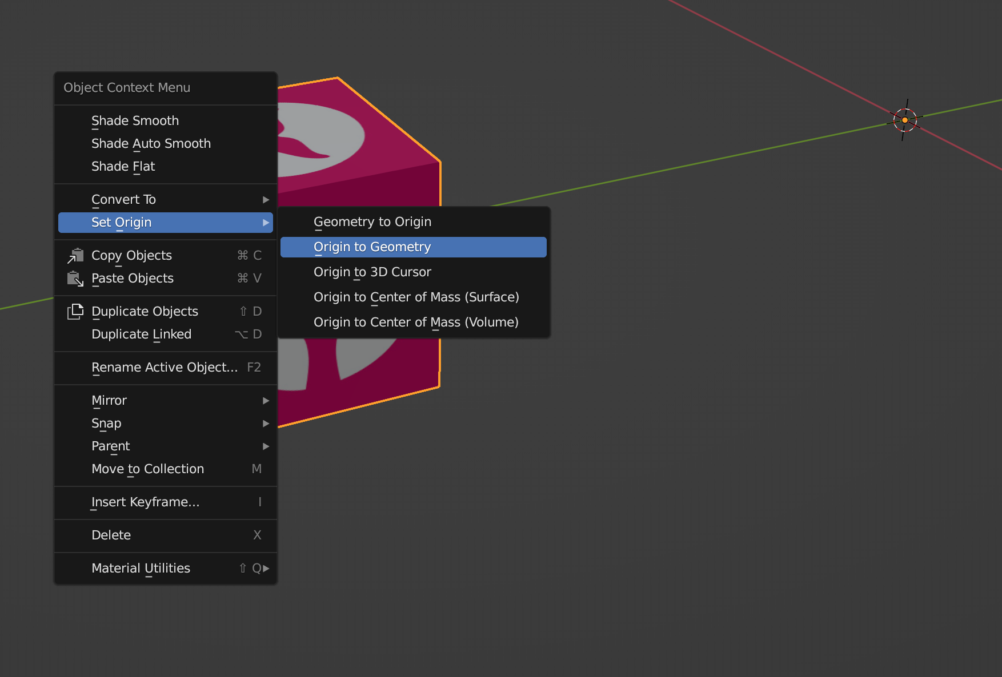Click the Copy Objects clipboard icon
Image resolution: width=1002 pixels, height=677 pixels.
(76, 255)
